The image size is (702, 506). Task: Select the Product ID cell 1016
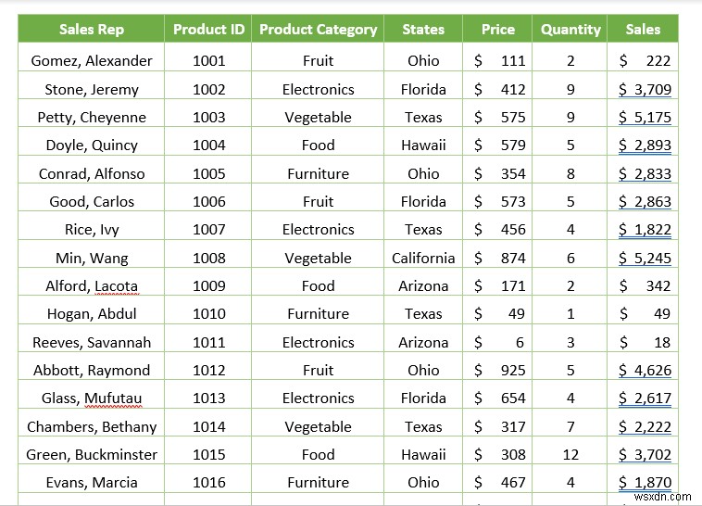209,482
